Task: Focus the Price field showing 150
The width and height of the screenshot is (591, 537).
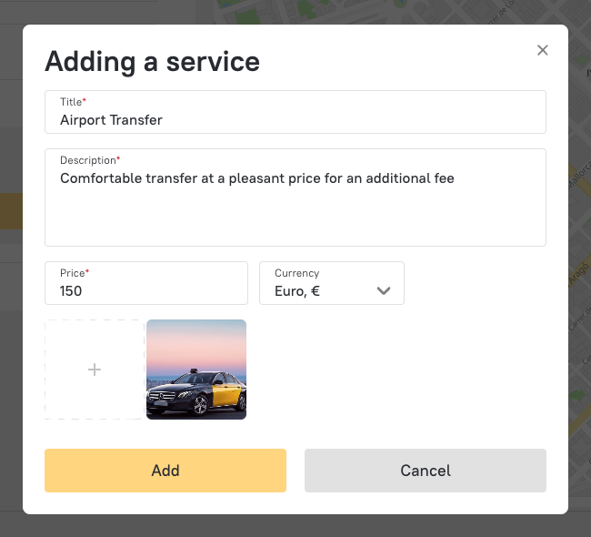Action: coord(145,292)
